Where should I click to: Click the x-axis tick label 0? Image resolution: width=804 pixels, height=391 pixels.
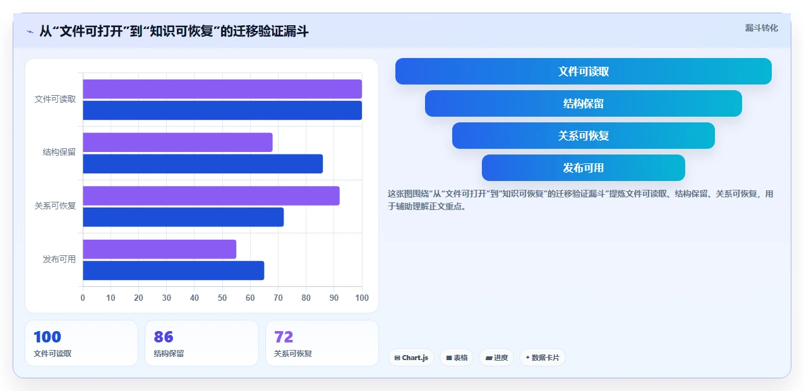pyautogui.click(x=83, y=298)
